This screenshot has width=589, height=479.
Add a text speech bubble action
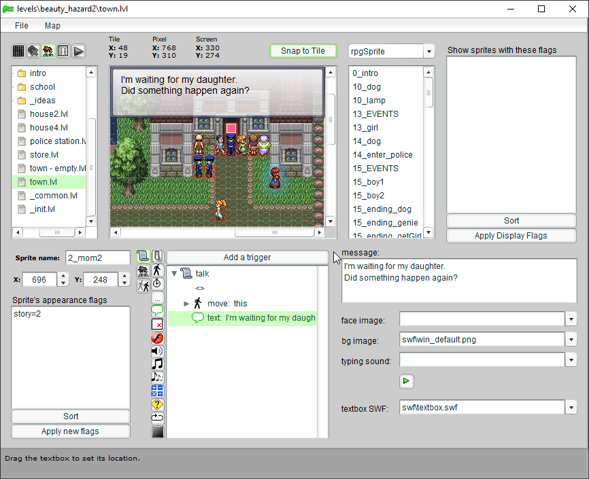point(158,311)
